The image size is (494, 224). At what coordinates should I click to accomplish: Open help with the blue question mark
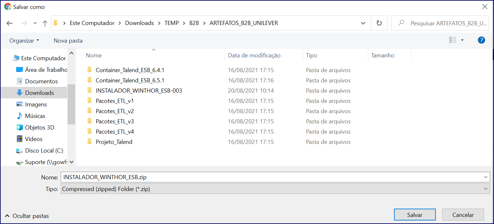click(x=481, y=40)
